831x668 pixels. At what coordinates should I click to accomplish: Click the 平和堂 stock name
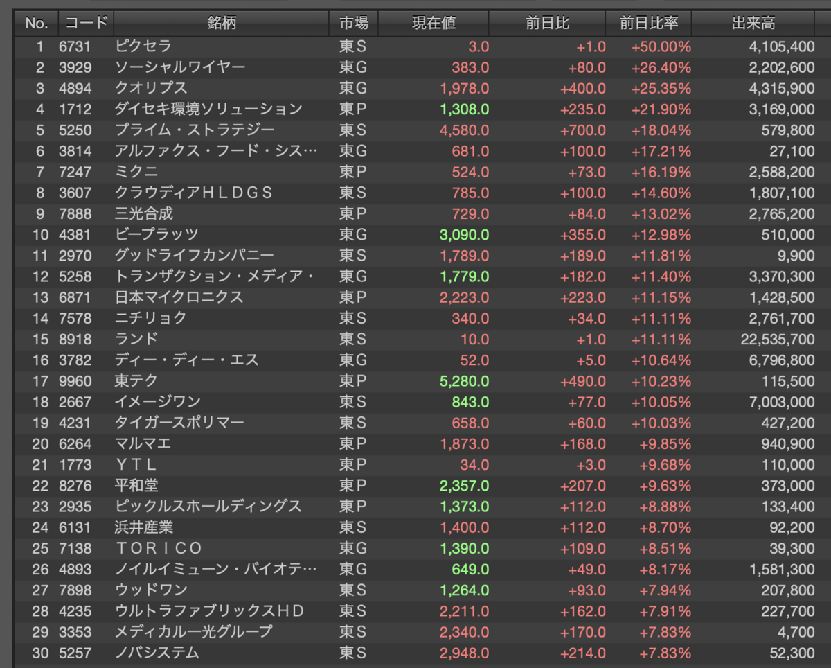(136, 485)
